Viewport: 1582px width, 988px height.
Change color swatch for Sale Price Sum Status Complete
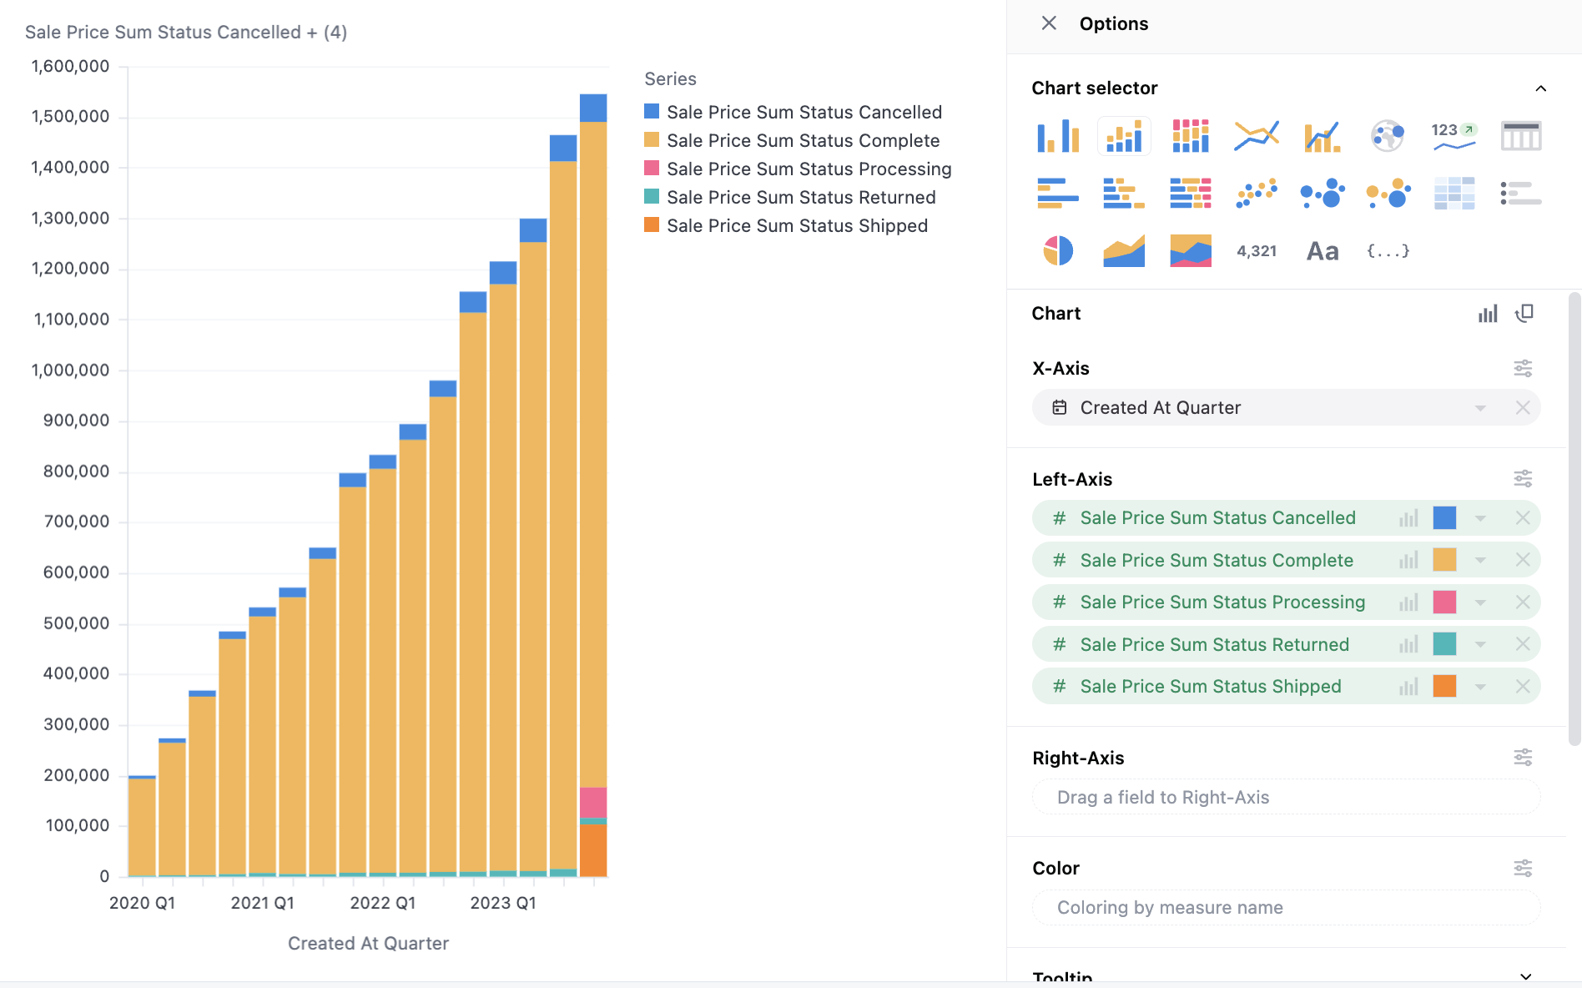(x=1445, y=560)
